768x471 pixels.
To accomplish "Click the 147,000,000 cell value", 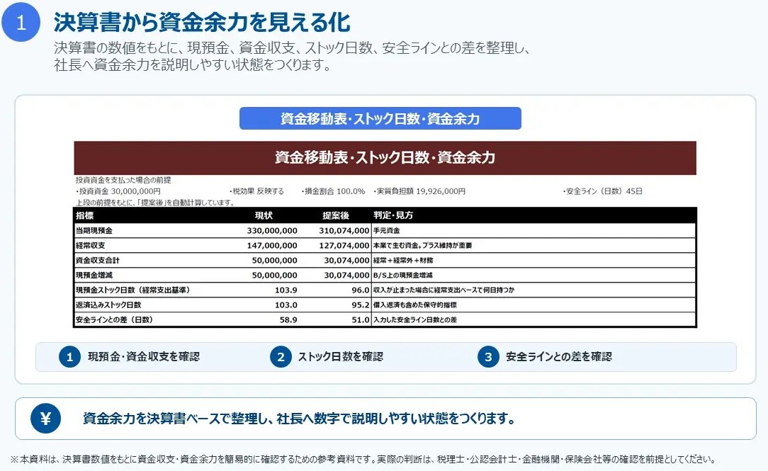I will point(272,245).
